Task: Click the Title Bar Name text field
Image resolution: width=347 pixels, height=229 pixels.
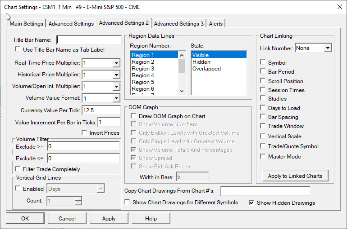Action: [89, 40]
